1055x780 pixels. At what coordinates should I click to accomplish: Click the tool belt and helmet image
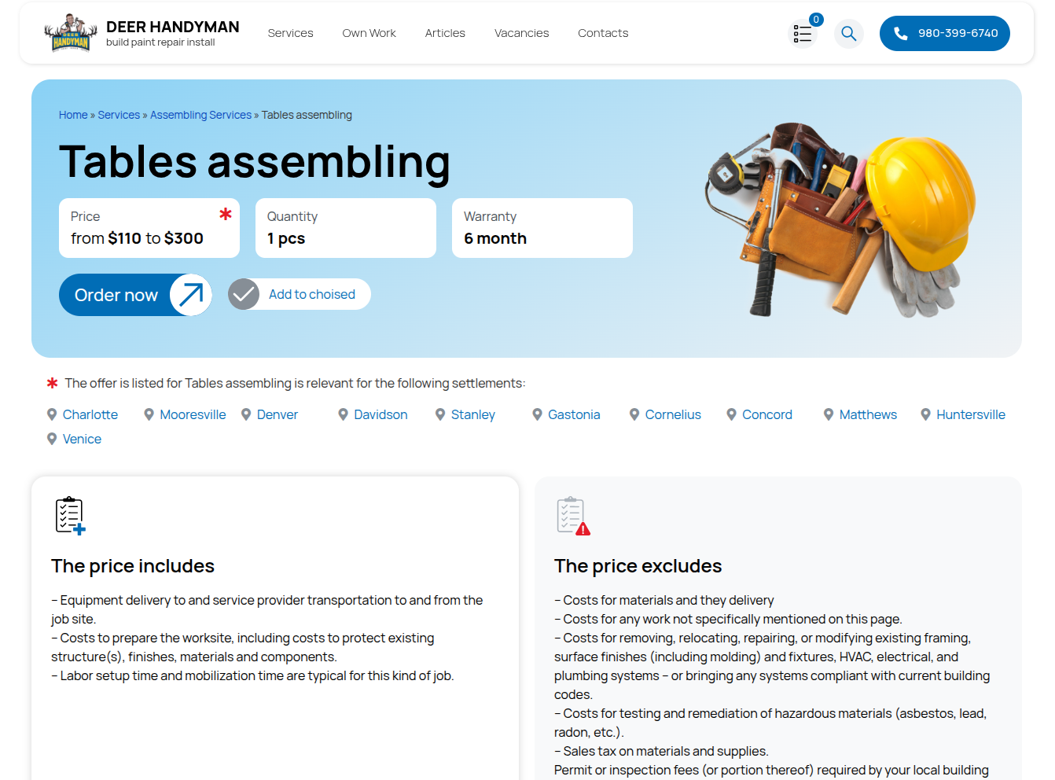[x=840, y=219]
